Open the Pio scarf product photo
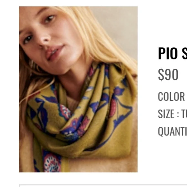Image resolution: width=187 pixels, height=187 pixels. pos(78,89)
